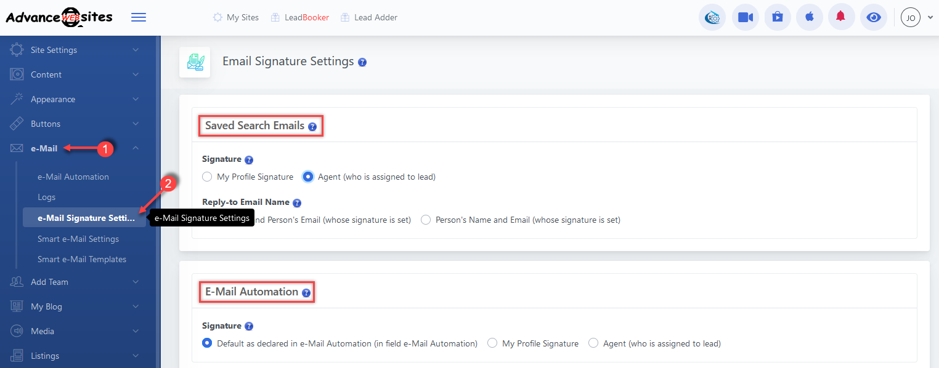Image resolution: width=939 pixels, height=368 pixels.
Task: Click the shopping bag play icon
Action: (x=778, y=17)
